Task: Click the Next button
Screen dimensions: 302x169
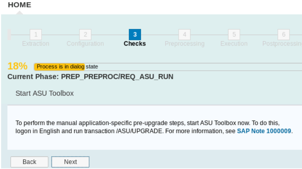Action: 70,162
